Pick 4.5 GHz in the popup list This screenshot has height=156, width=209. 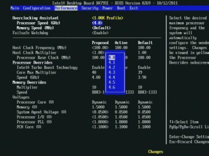coord(112,82)
